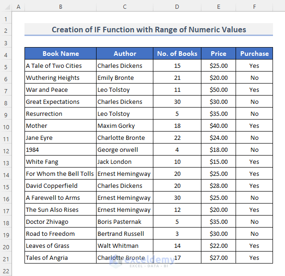This screenshot has height=276, width=285.
Task: Click the title cell about IF Function
Action: coord(149,30)
